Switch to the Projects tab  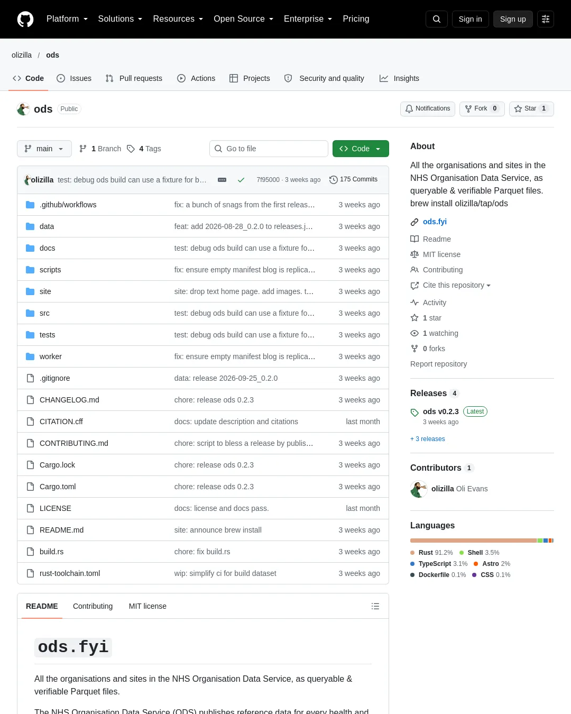250,78
